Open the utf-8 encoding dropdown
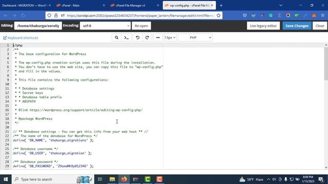The height and width of the screenshot is (184, 328). pos(105,26)
